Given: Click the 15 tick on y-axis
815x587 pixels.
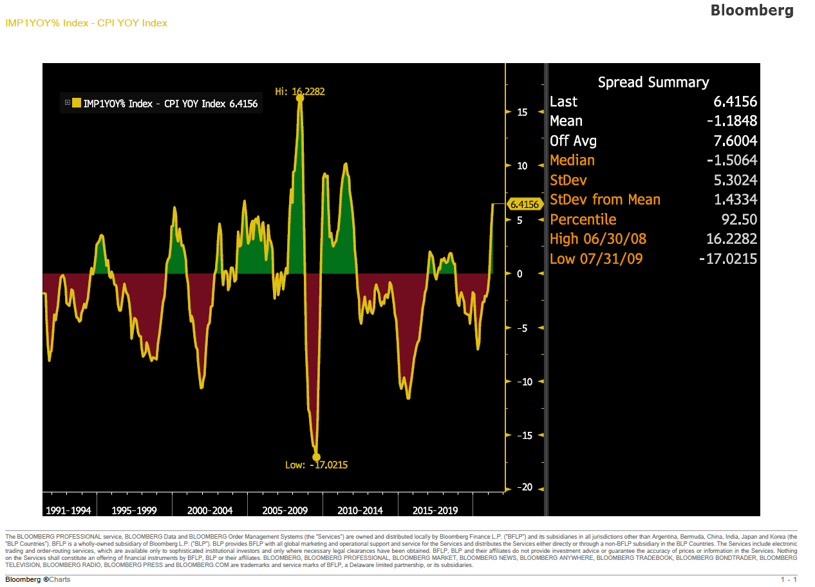Looking at the screenshot, I should pos(522,112).
